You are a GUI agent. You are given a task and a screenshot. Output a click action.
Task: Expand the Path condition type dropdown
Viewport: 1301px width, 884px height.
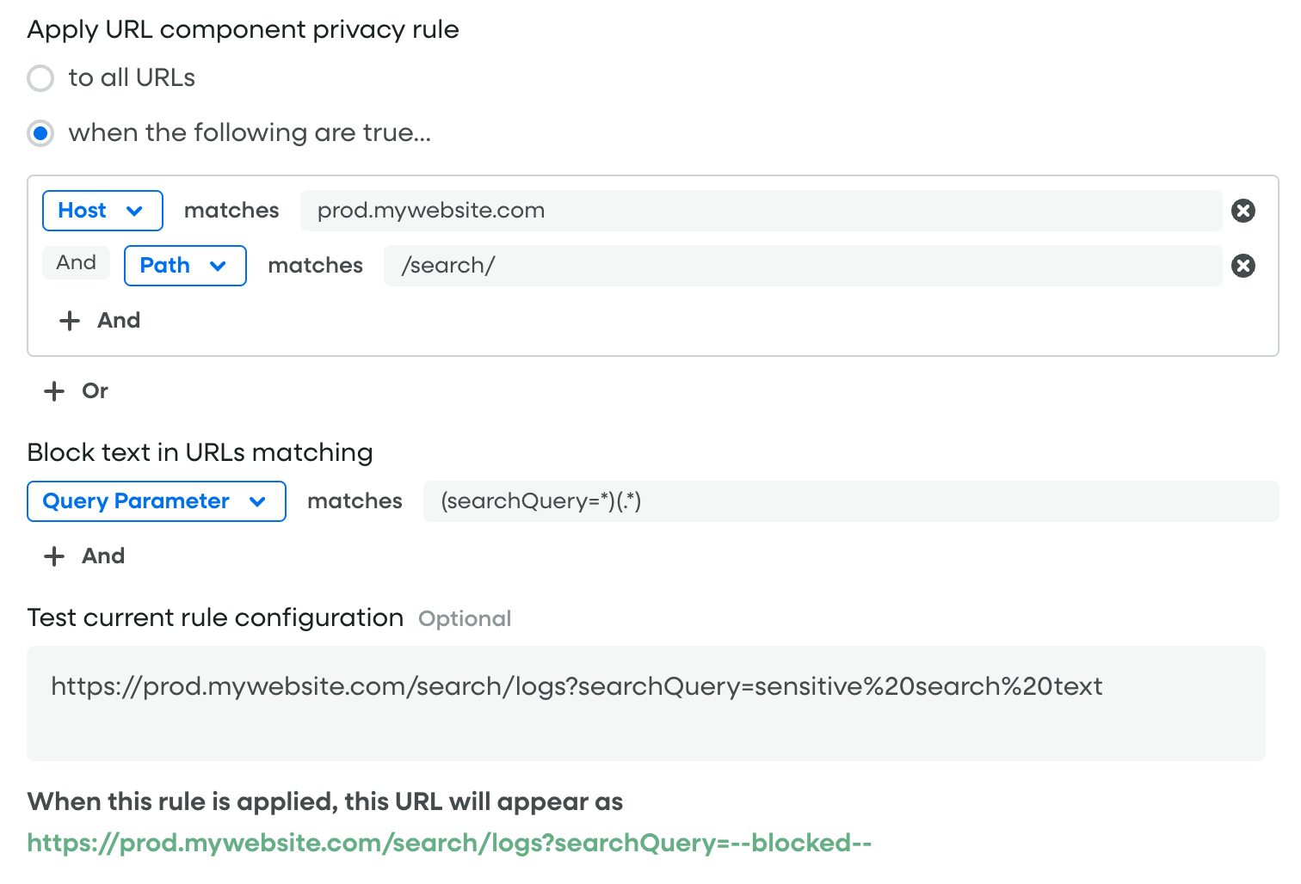(x=184, y=266)
